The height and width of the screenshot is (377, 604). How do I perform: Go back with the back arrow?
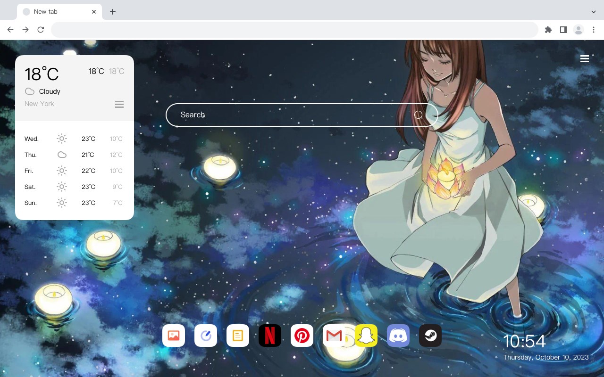click(x=10, y=30)
